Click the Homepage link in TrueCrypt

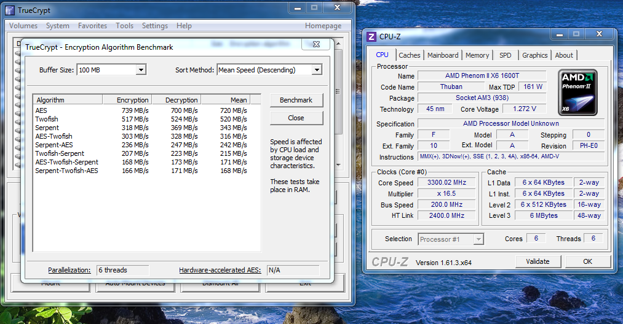tap(323, 25)
